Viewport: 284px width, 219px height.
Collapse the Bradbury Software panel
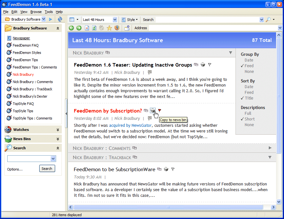[x=58, y=28]
